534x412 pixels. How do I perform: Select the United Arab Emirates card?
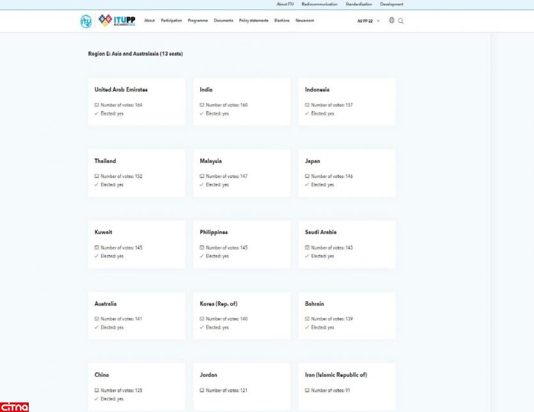tap(136, 102)
